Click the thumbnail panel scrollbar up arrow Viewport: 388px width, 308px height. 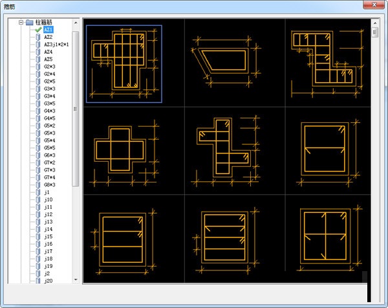(x=374, y=23)
